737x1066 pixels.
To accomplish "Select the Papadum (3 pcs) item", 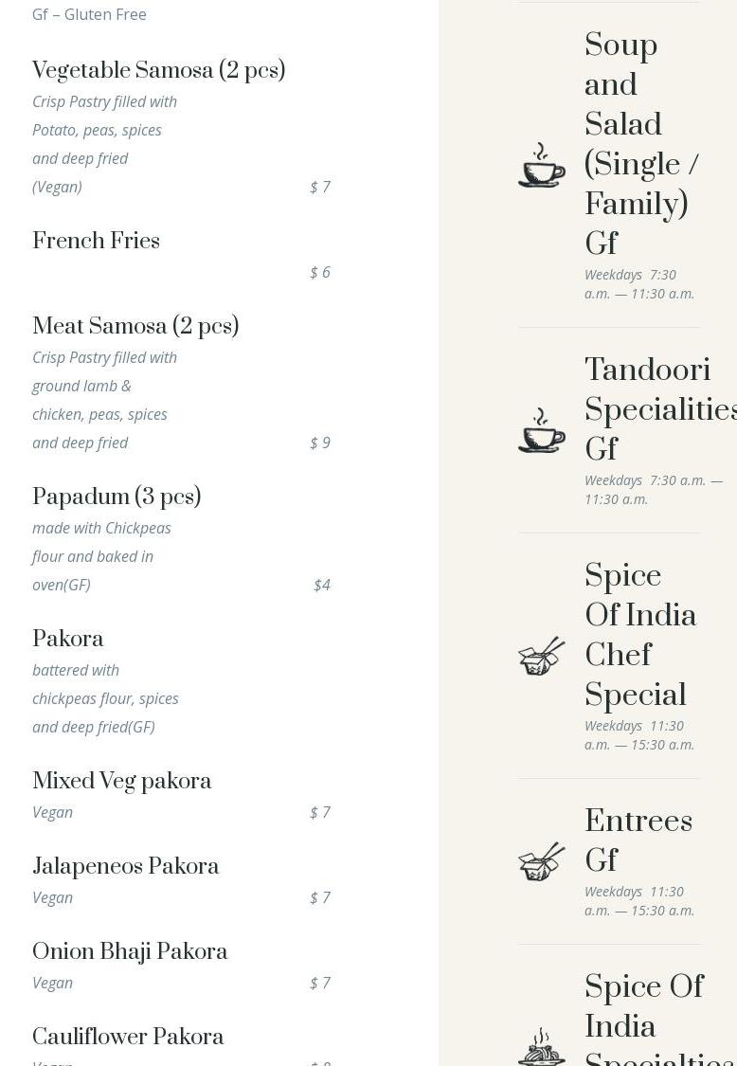I will click(117, 497).
